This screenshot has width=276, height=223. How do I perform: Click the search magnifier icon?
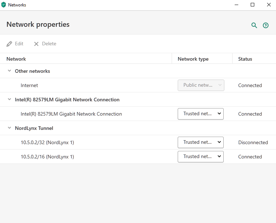pyautogui.click(x=254, y=25)
